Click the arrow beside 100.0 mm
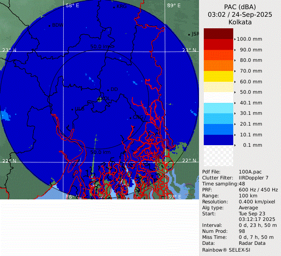 pos(235,39)
